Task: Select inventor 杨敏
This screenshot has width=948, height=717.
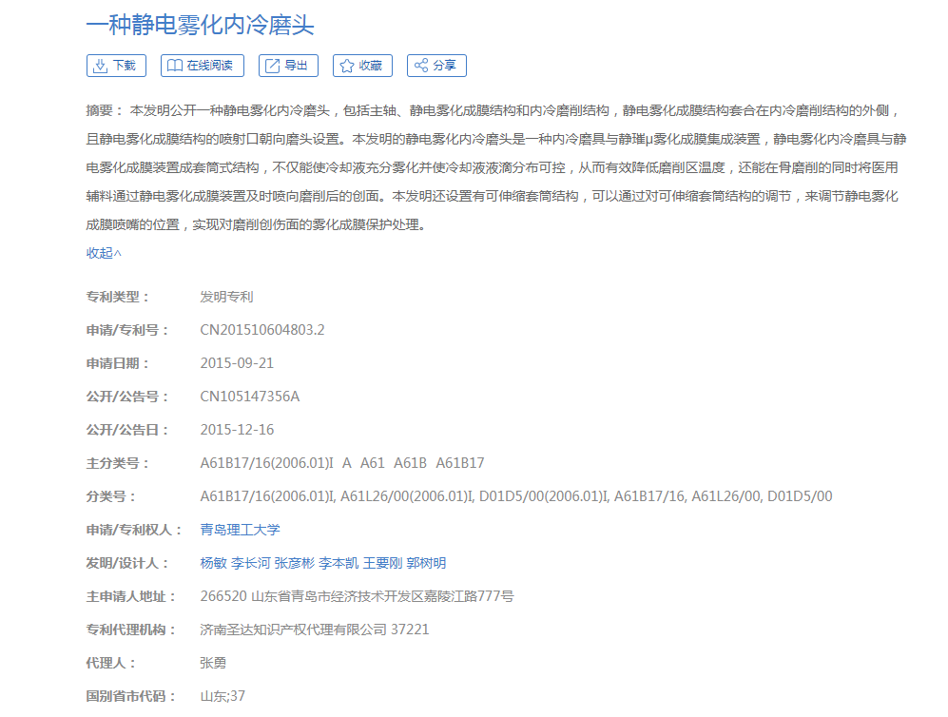Action: click(x=213, y=563)
